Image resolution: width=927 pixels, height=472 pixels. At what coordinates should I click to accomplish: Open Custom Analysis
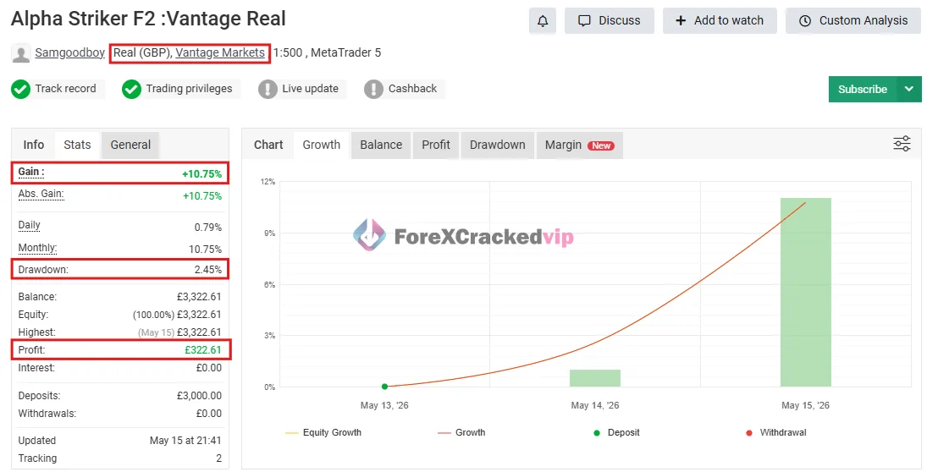[853, 20]
